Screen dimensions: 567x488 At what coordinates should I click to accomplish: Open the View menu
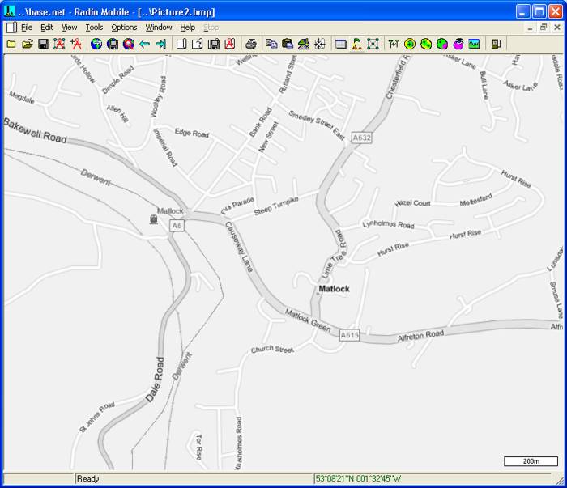pyautogui.click(x=69, y=28)
